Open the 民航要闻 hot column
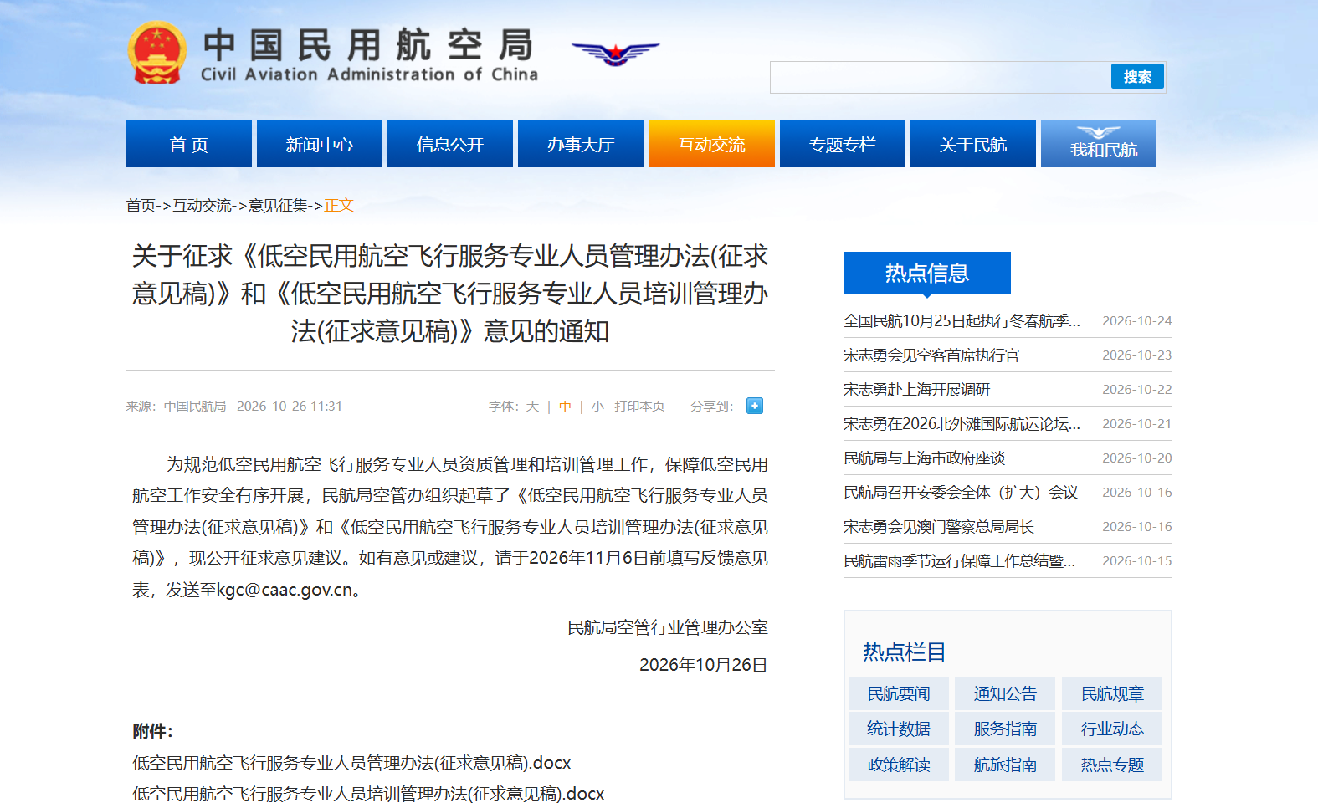Screen dimensions: 1318x808 pos(899,693)
